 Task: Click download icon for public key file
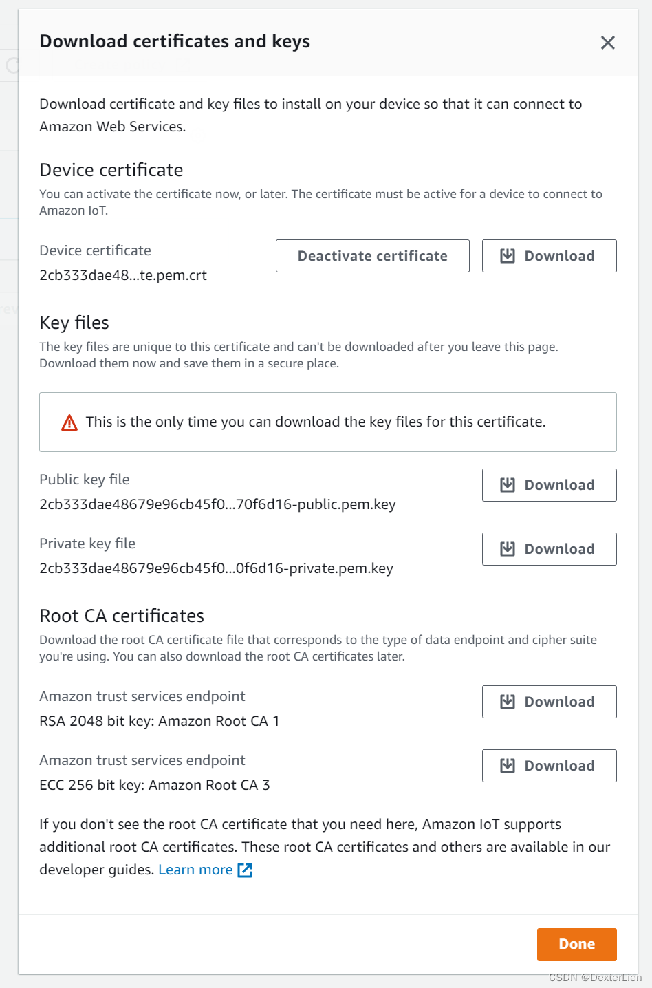coord(508,485)
